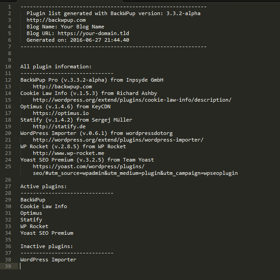Click the wordpress-importer plugin URL

[x=118, y=140]
